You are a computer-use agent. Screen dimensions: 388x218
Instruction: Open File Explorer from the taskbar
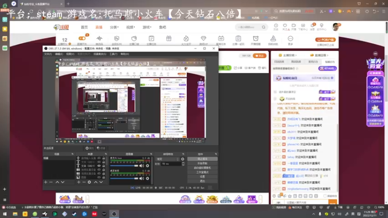pyautogui.click(x=15, y=214)
